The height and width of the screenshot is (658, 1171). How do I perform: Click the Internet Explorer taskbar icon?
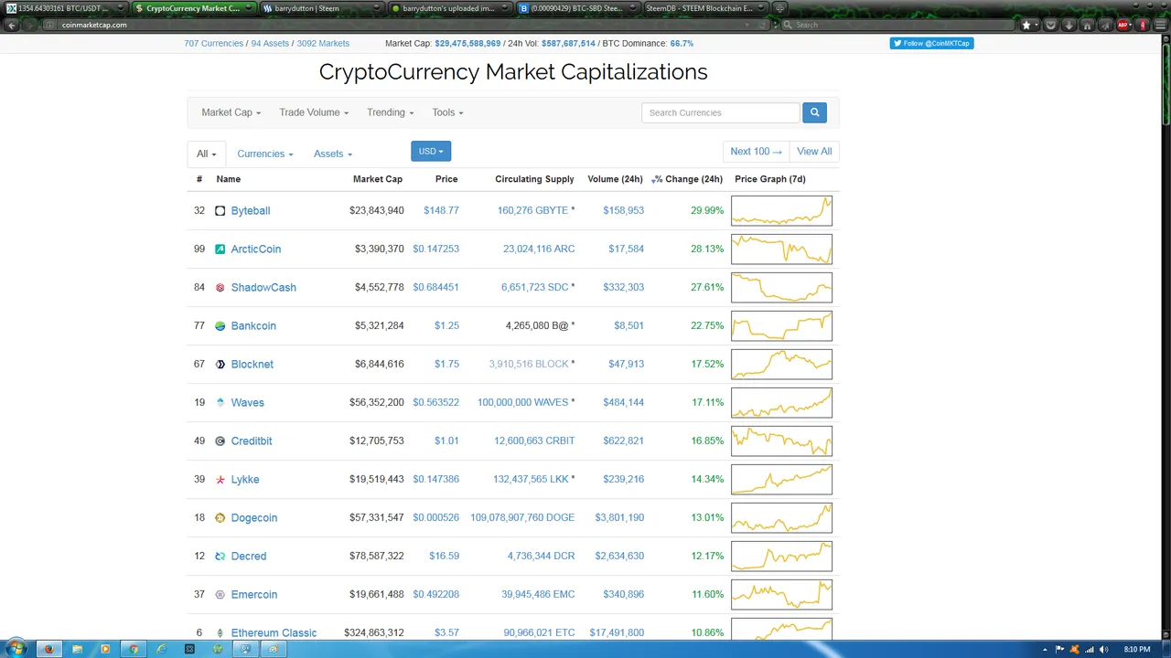(161, 649)
